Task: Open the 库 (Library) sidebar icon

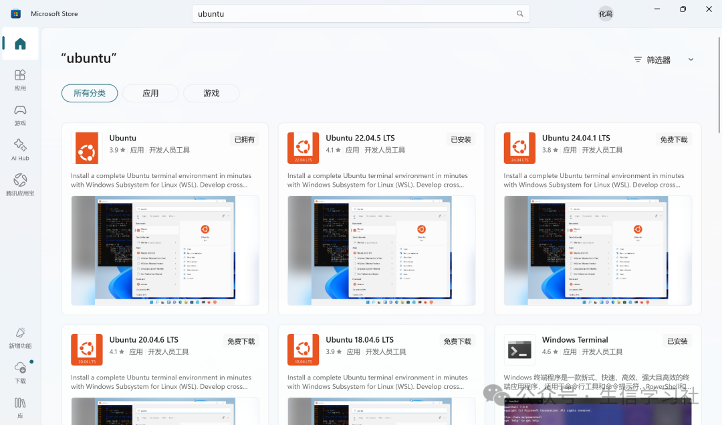Action: 20,408
